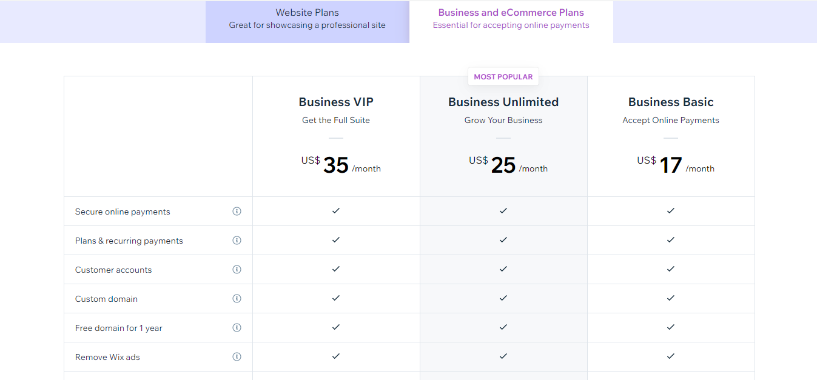The width and height of the screenshot is (817, 380).
Task: Open the Remove Wix ads info icon
Action: coord(237,357)
